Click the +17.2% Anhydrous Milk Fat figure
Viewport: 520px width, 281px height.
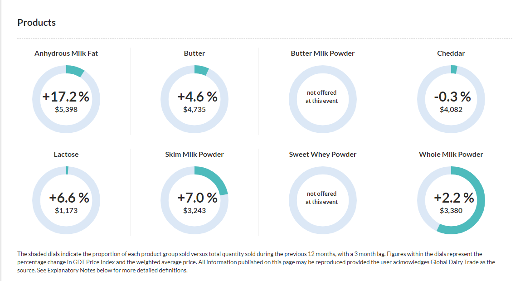coord(66,97)
